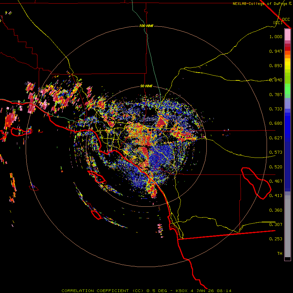This screenshot has width=293, height=293.
Task: Click the pink segment of the color bar
Action: [287, 35]
